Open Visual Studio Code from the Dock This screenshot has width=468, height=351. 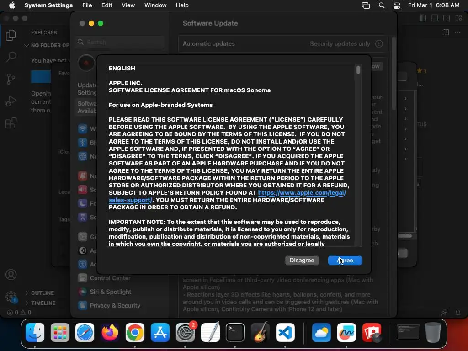pos(285,333)
